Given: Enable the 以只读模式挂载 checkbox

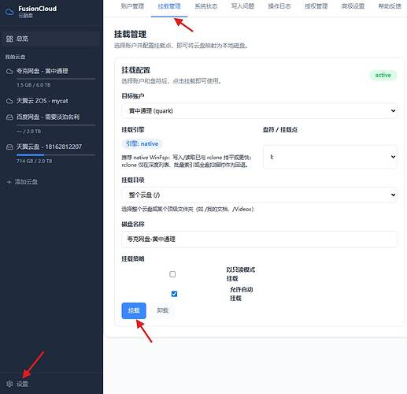Looking at the screenshot, I should point(172,274).
